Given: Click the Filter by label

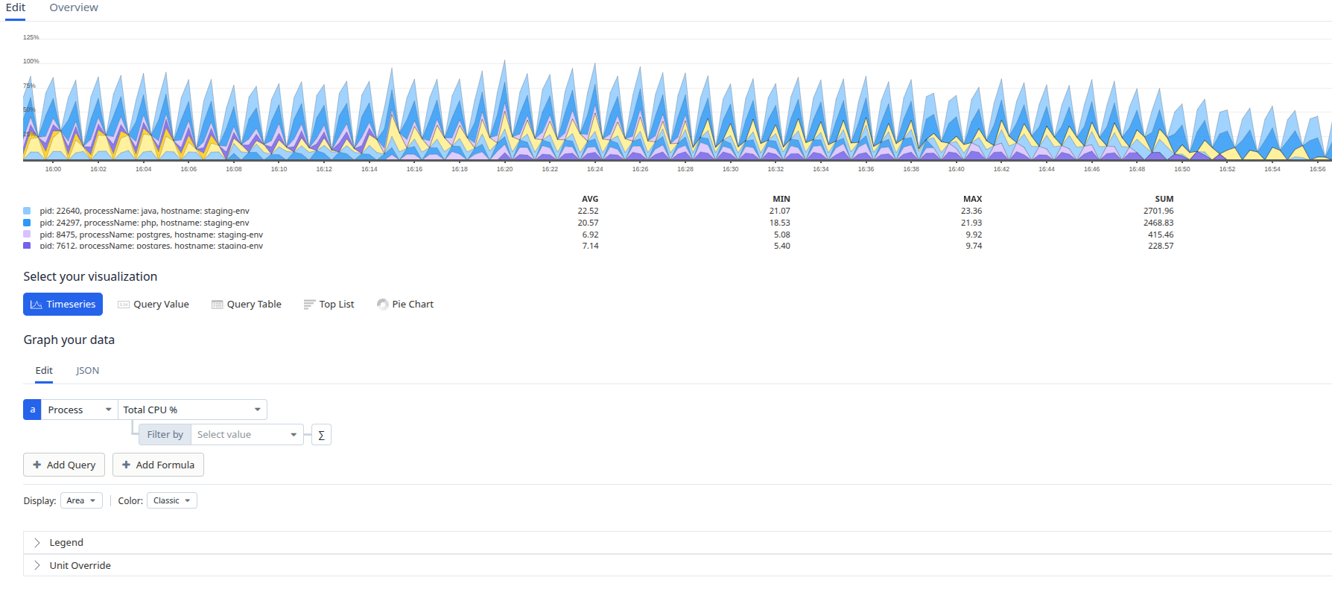Looking at the screenshot, I should point(165,435).
